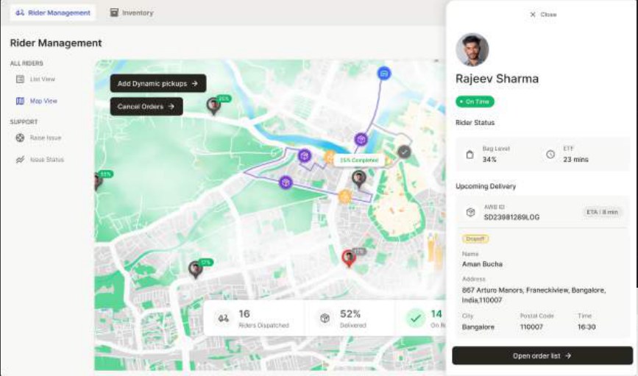Click the yellow Dropoff tag

click(475, 239)
